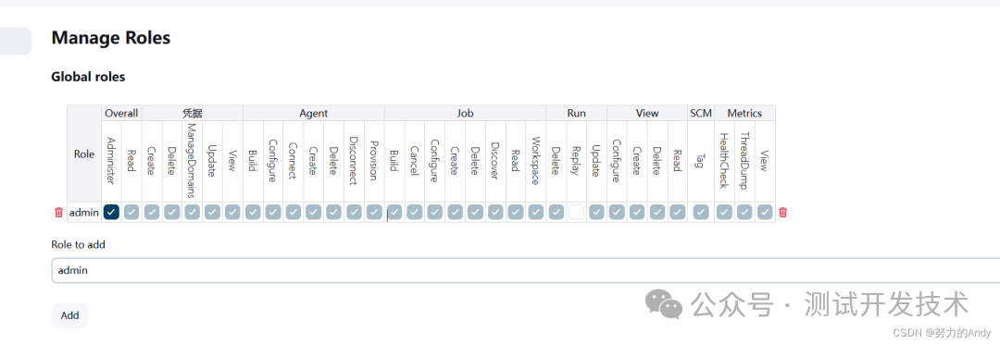Toggle Agent Connect permission checkbox
This screenshot has width=1000, height=344.
coord(294,212)
